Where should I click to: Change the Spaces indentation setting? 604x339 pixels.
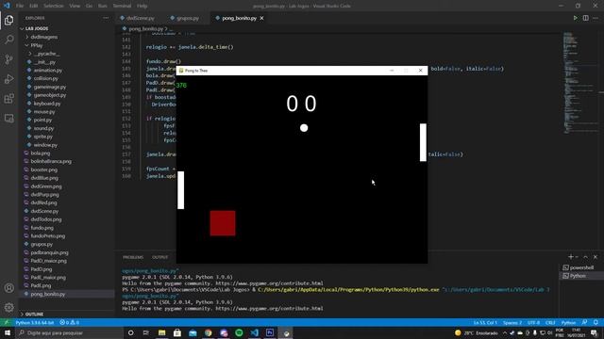[x=512, y=322]
